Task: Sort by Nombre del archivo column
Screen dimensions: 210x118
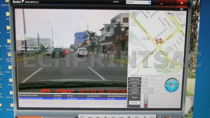Action: click(x=36, y=96)
